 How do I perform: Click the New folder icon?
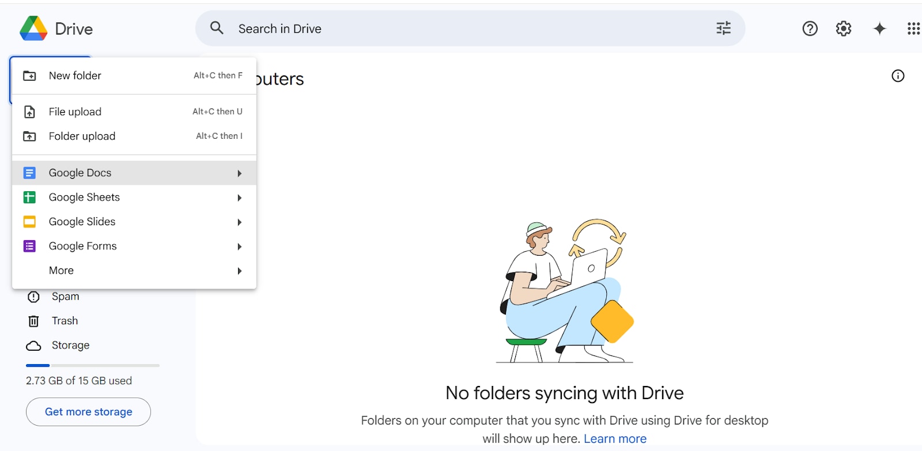29,75
